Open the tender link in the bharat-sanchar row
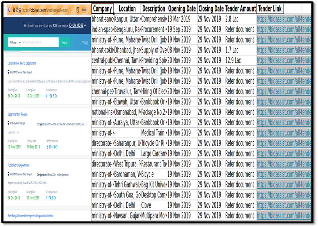The height and width of the screenshot is (227, 318). point(284,19)
